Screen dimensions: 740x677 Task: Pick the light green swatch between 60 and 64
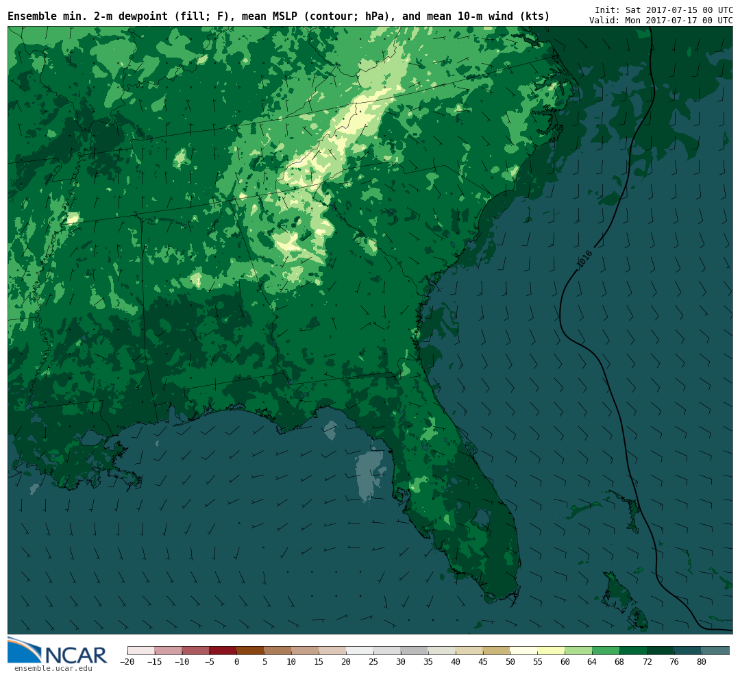pyautogui.click(x=579, y=650)
